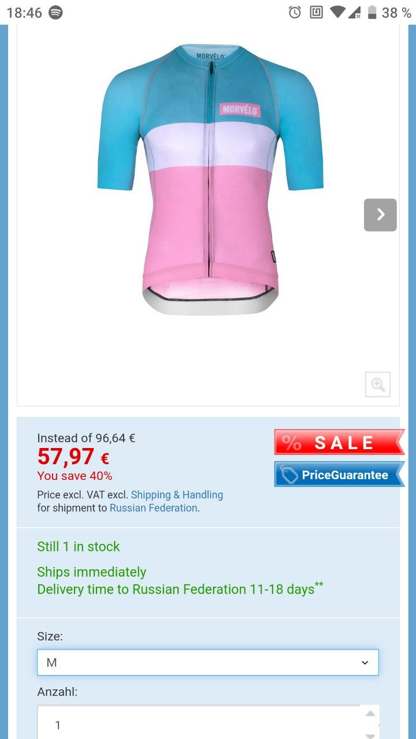Tap the Spotify status bar icon
Screen dimensions: 416x739
(55, 12)
